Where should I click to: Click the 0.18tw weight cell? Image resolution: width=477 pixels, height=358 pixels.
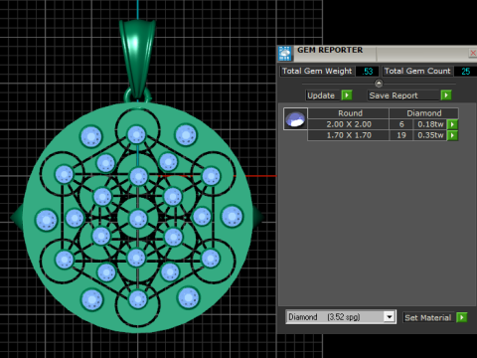[x=430, y=124]
